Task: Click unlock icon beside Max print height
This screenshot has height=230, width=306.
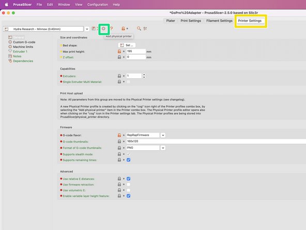Action: 119,51
